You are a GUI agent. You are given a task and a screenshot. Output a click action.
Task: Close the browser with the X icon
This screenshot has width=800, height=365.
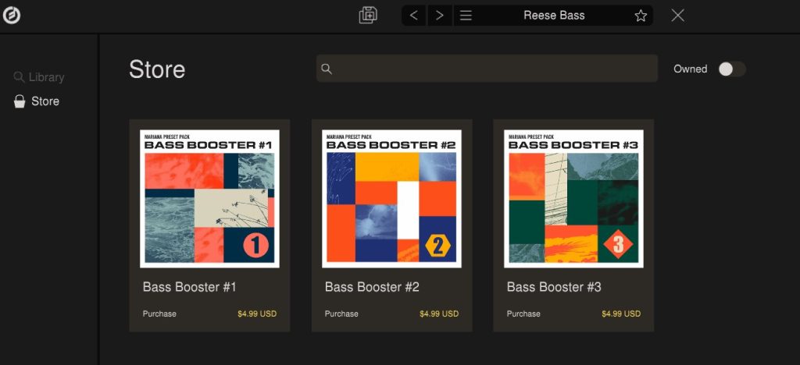[677, 16]
